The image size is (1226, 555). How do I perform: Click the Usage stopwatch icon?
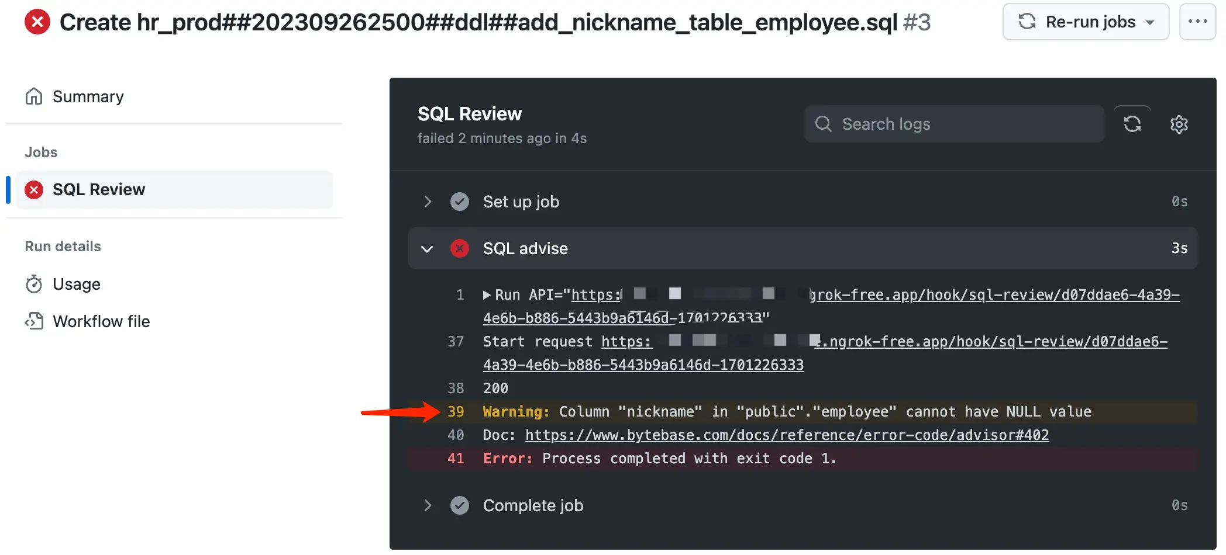tap(34, 285)
